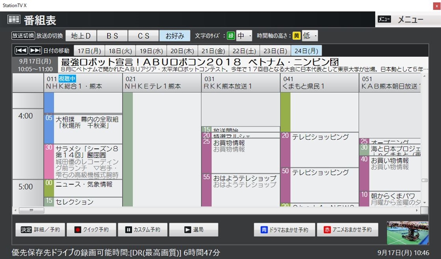Viewport: 441px width, 259px height.
Task: Click the 選局 channel select button
Action: (x=194, y=229)
